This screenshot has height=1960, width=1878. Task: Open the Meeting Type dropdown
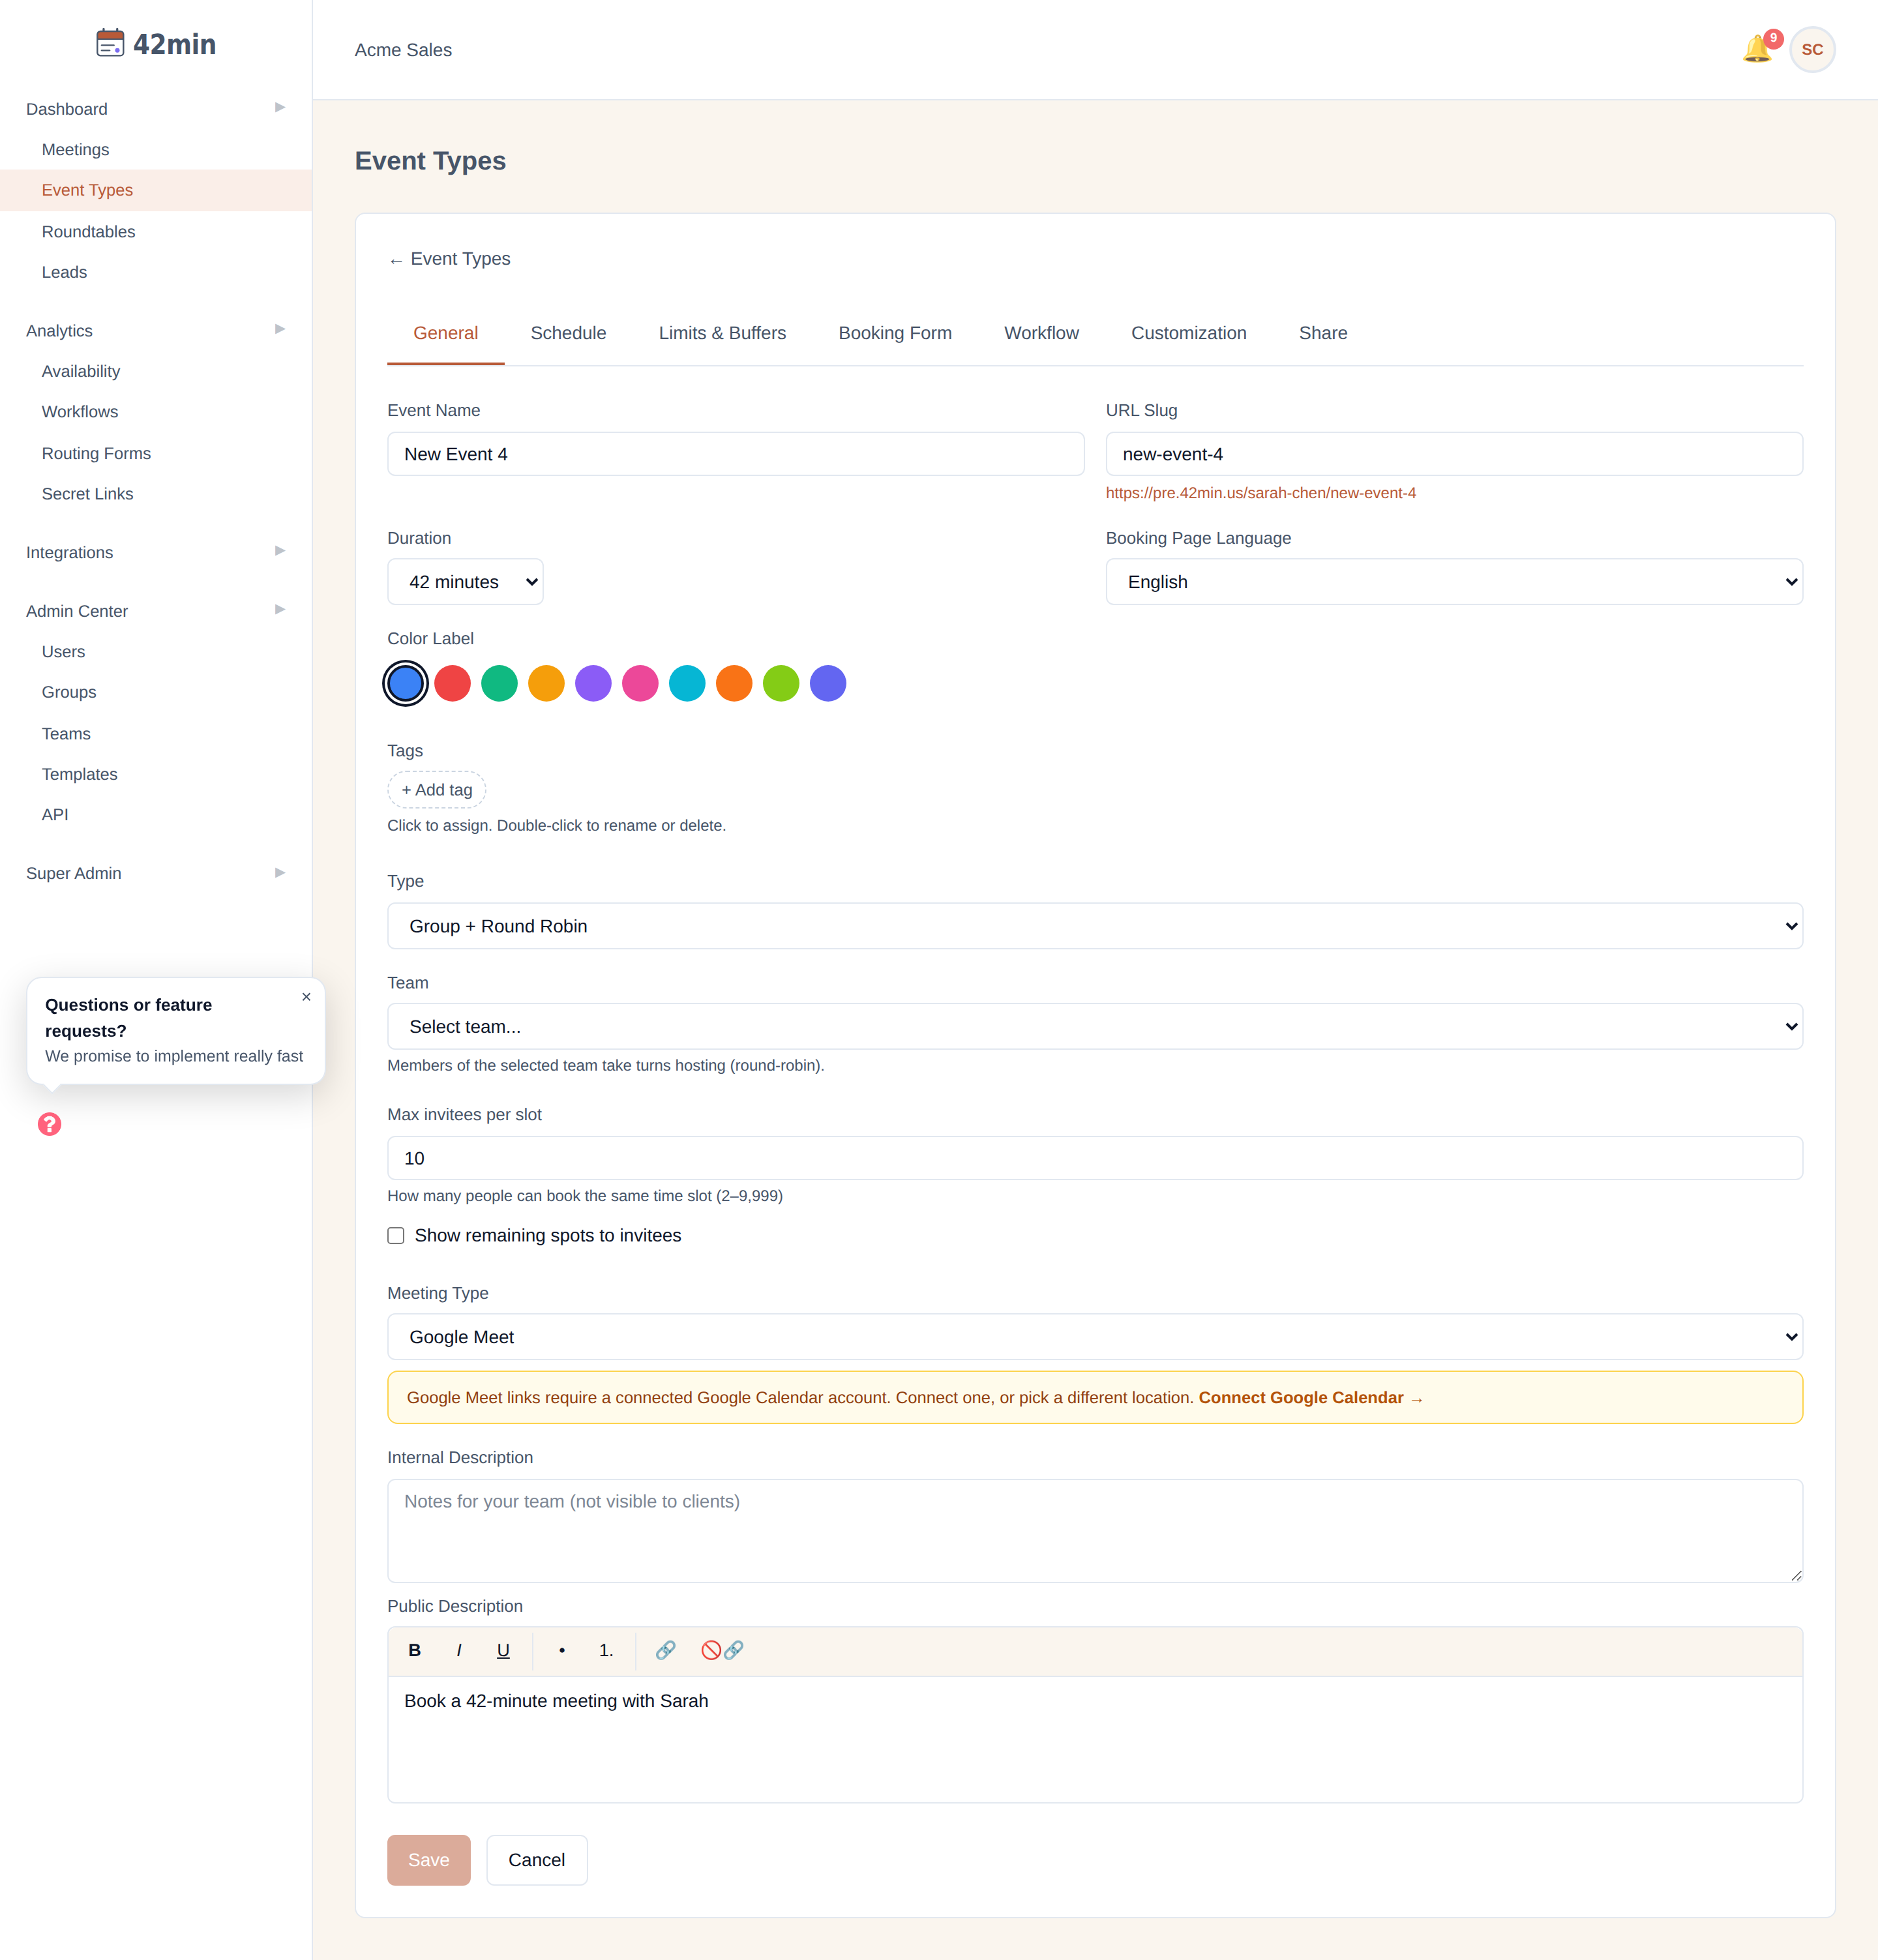point(1095,1337)
